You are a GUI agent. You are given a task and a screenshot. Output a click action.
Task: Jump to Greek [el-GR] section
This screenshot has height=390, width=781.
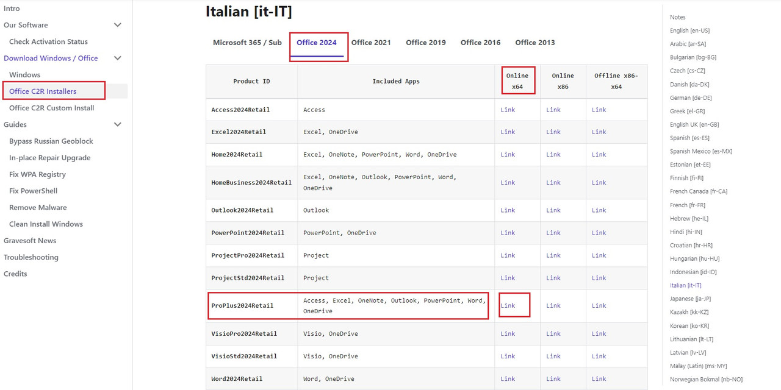pos(686,111)
